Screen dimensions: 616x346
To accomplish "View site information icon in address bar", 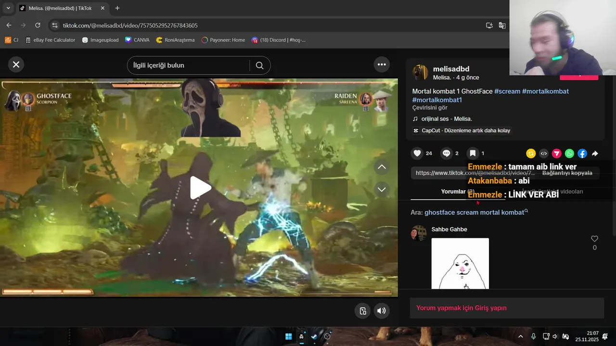I will coord(55,25).
